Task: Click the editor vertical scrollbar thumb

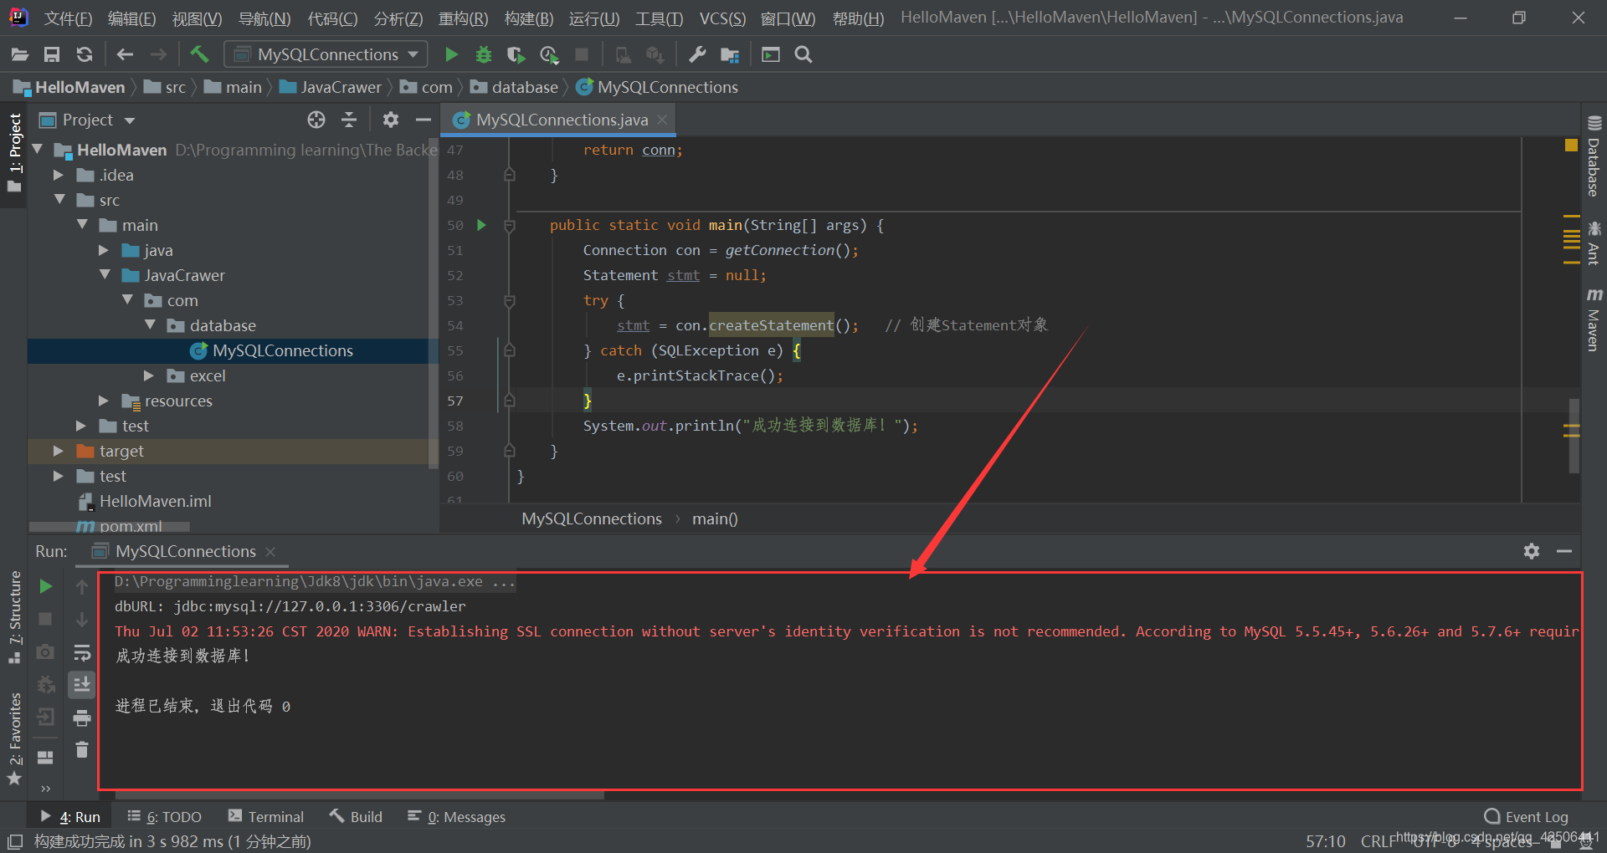Action: coord(1574,435)
